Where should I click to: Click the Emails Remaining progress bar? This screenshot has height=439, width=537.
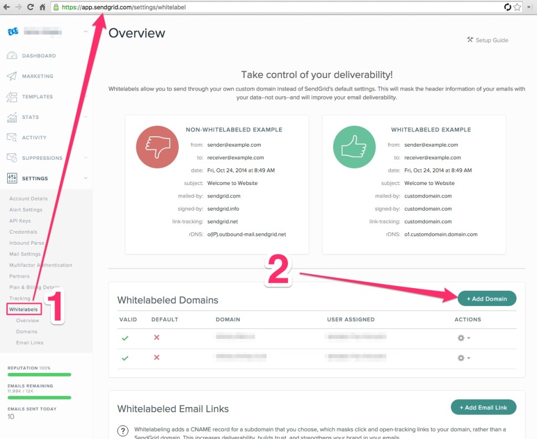(39, 398)
